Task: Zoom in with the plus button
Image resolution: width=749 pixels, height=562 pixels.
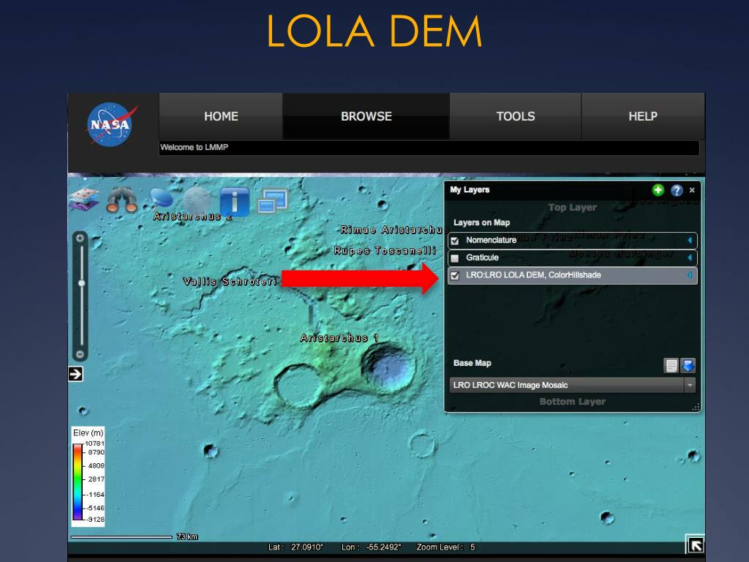Action: (x=80, y=238)
